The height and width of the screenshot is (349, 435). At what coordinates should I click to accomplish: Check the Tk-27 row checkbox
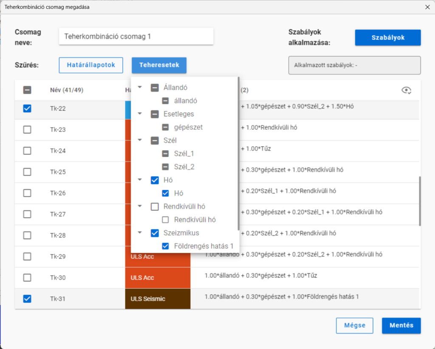[x=27, y=214]
